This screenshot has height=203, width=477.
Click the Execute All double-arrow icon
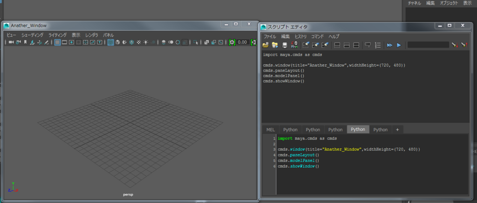point(390,45)
